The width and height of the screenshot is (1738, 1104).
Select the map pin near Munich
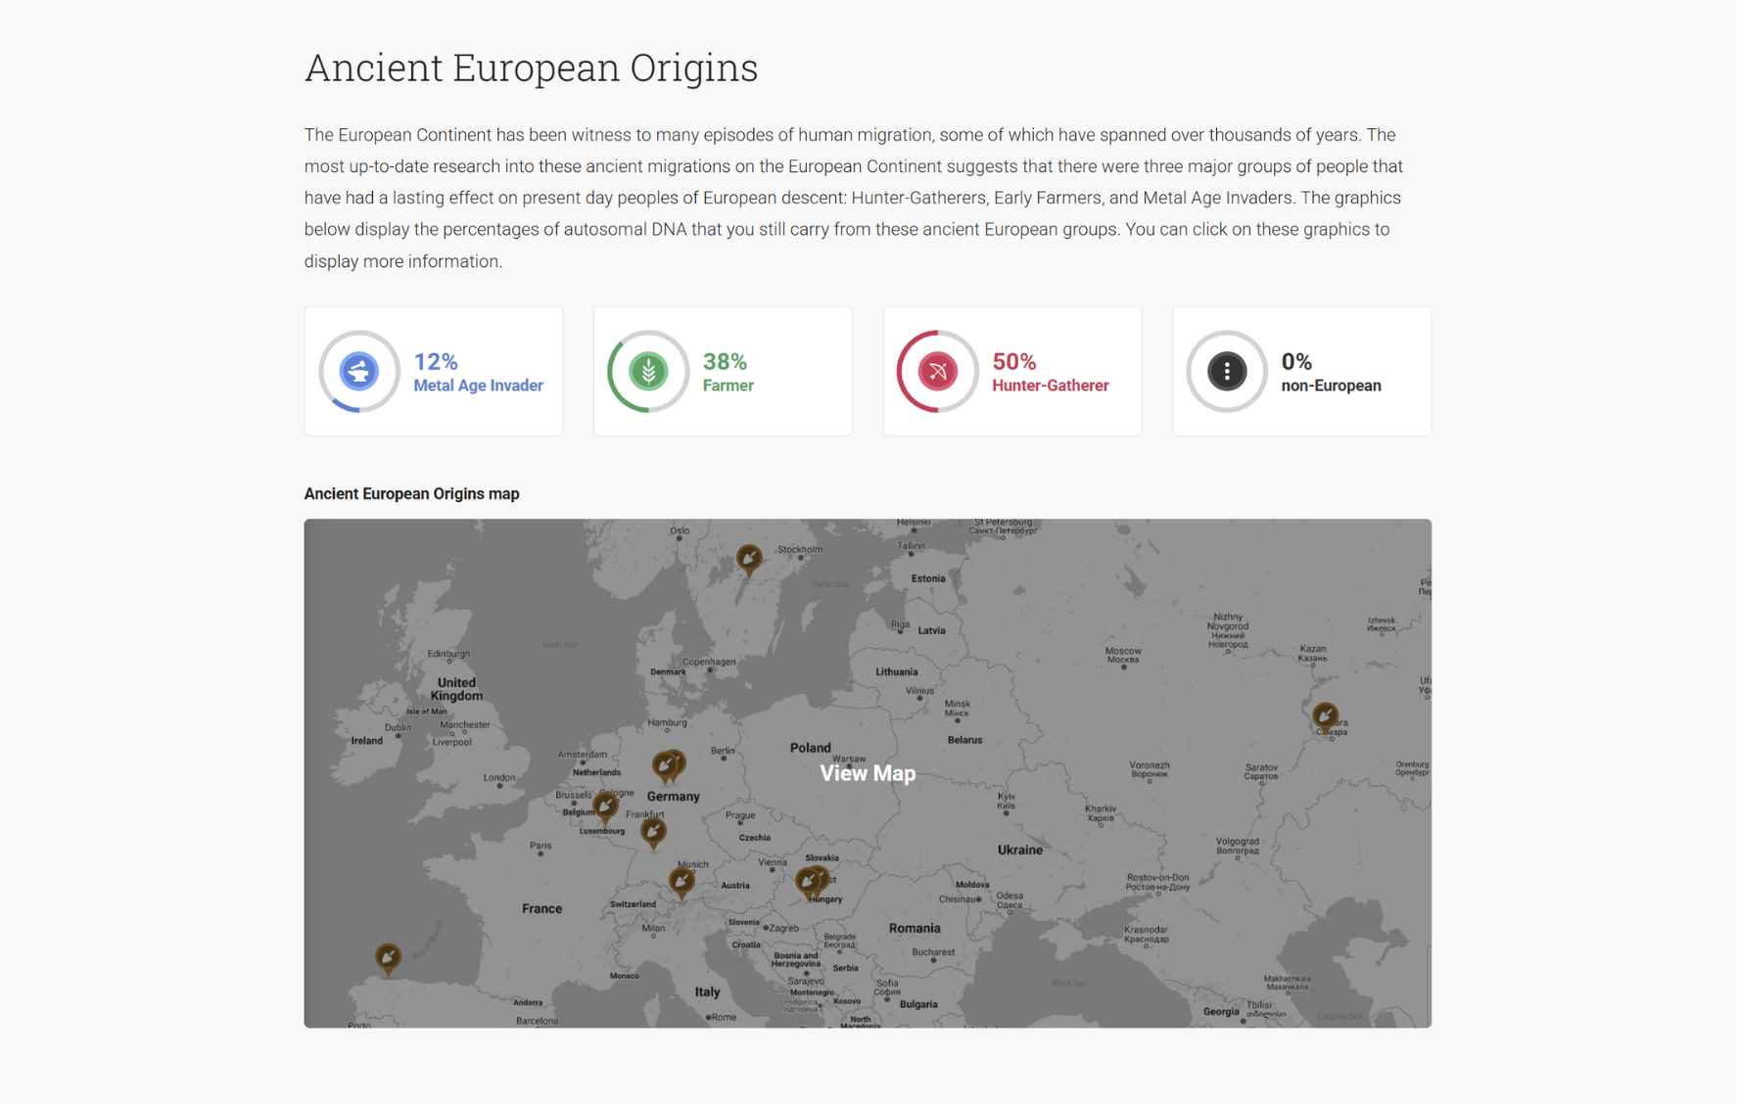tap(681, 881)
